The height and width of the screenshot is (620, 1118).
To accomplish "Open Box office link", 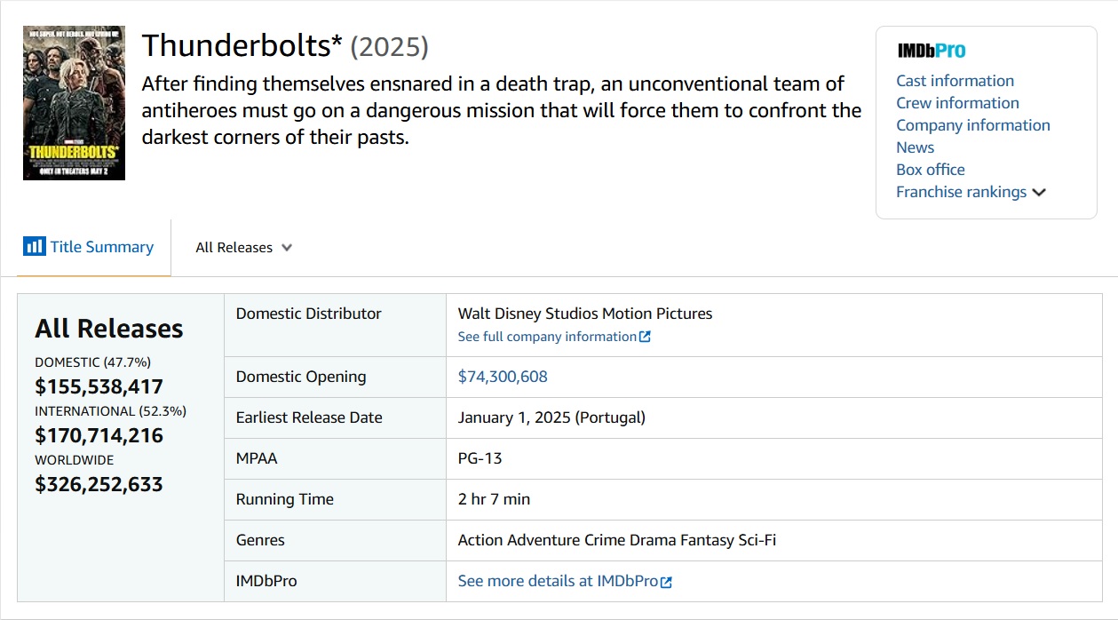I will pos(930,170).
